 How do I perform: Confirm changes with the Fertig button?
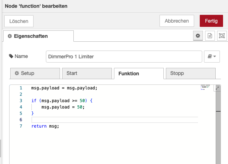(x=211, y=21)
